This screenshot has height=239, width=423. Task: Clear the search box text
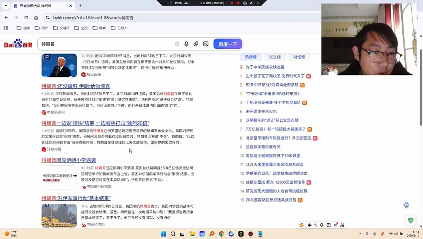coord(177,44)
